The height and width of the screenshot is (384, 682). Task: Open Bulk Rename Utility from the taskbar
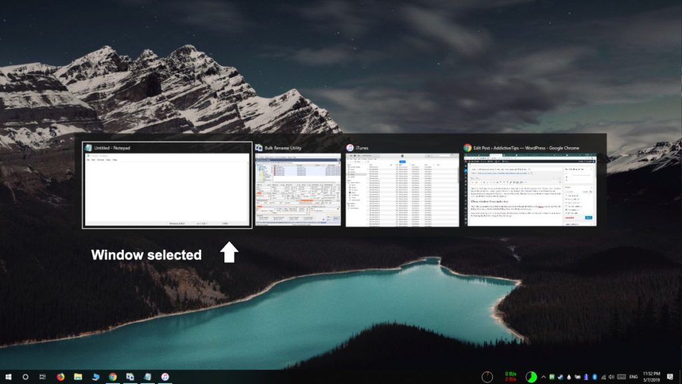tap(130, 377)
